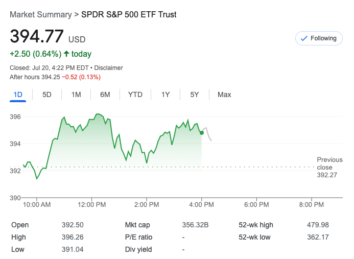
Task: Click the Mkt cap value 356.32B
Action: pos(196,225)
